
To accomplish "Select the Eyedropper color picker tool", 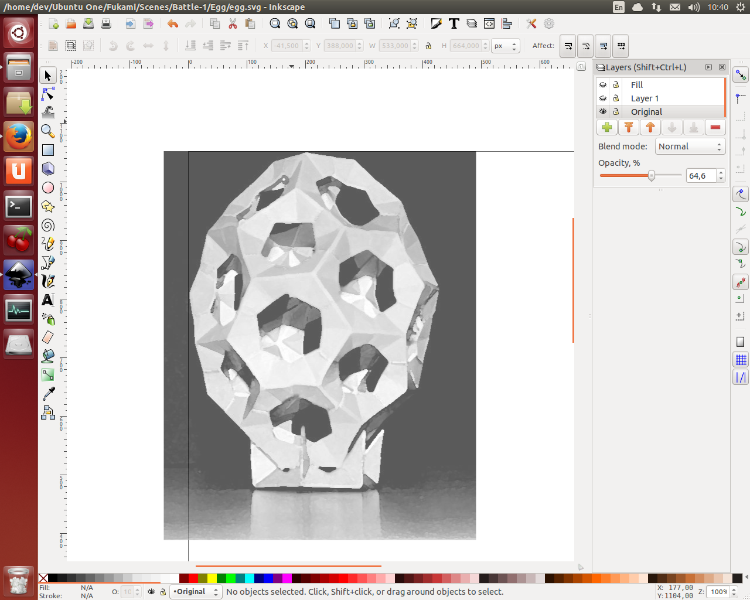I will (x=48, y=394).
